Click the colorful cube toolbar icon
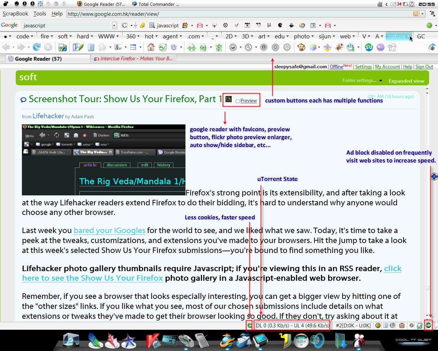Screen dimensions: 438x351 pyautogui.click(x=313, y=47)
